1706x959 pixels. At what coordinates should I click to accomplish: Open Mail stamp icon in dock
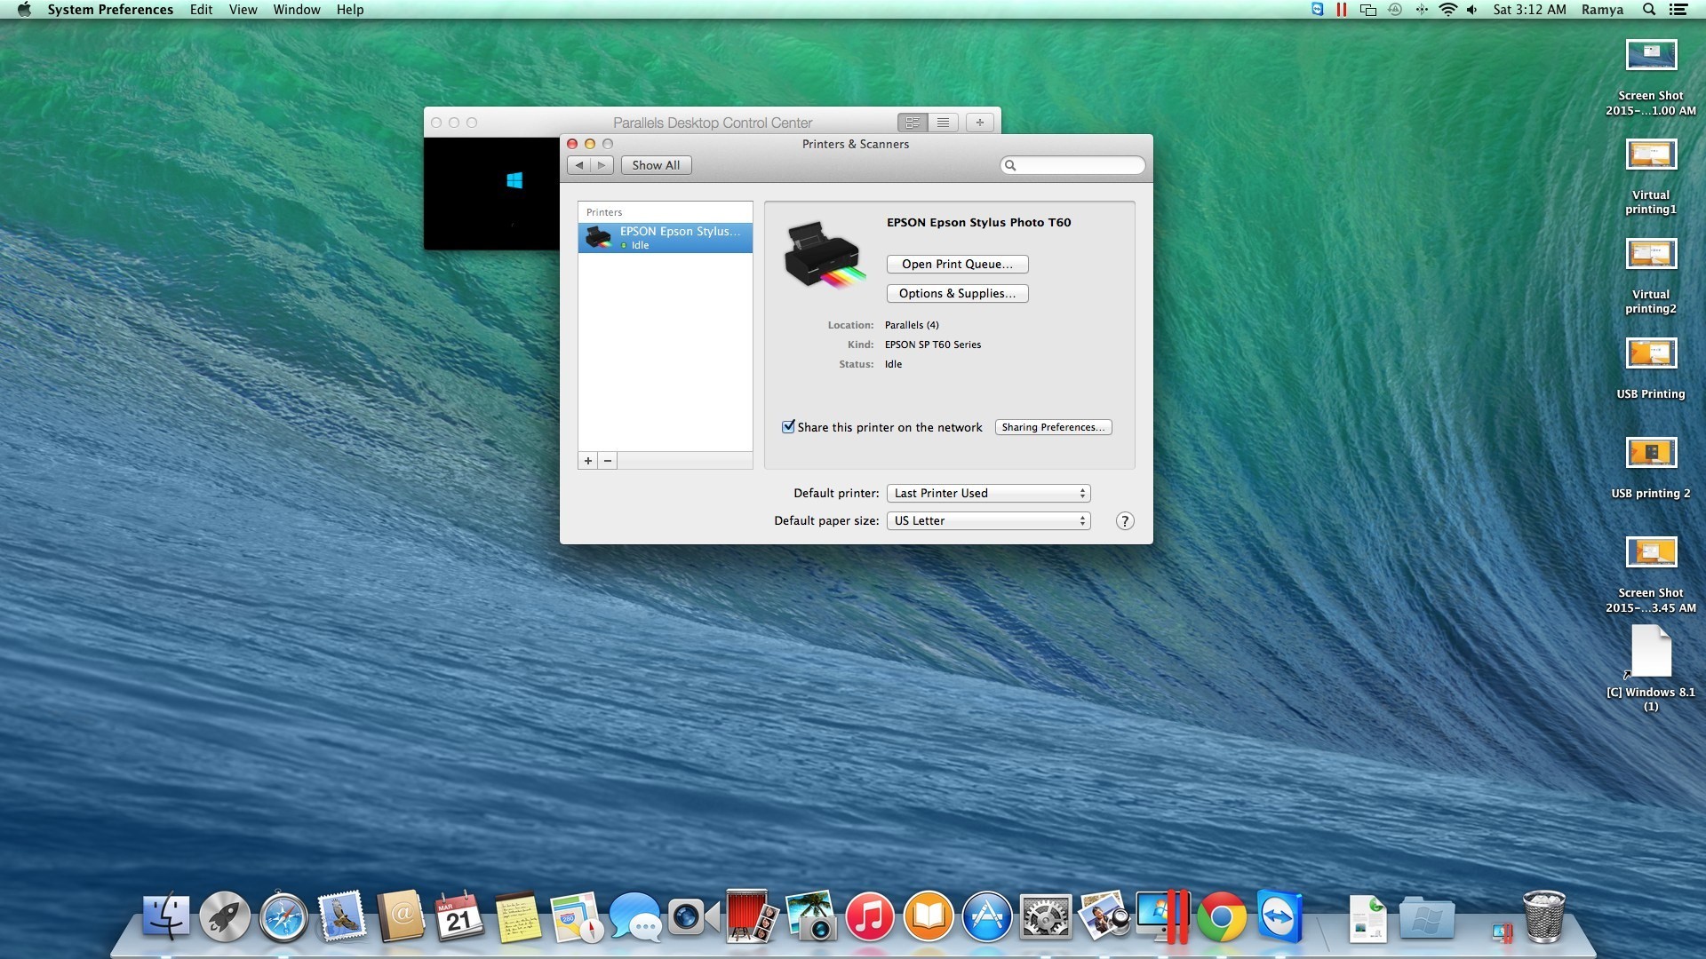click(x=342, y=916)
